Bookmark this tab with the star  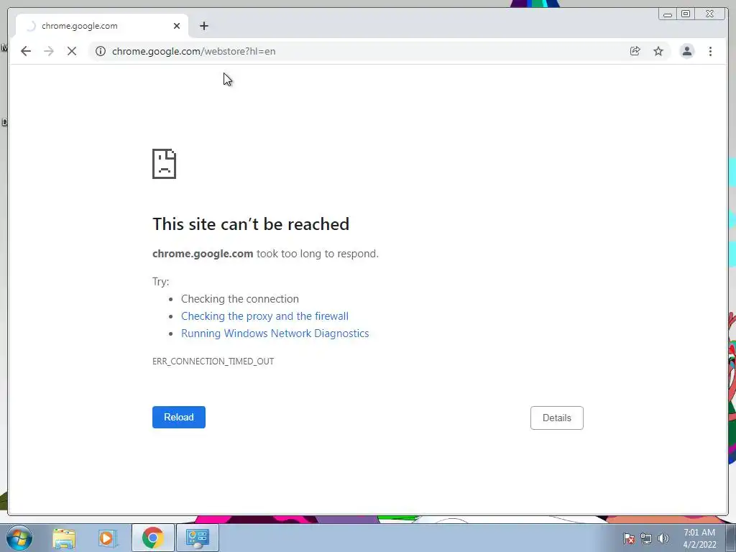(658, 51)
